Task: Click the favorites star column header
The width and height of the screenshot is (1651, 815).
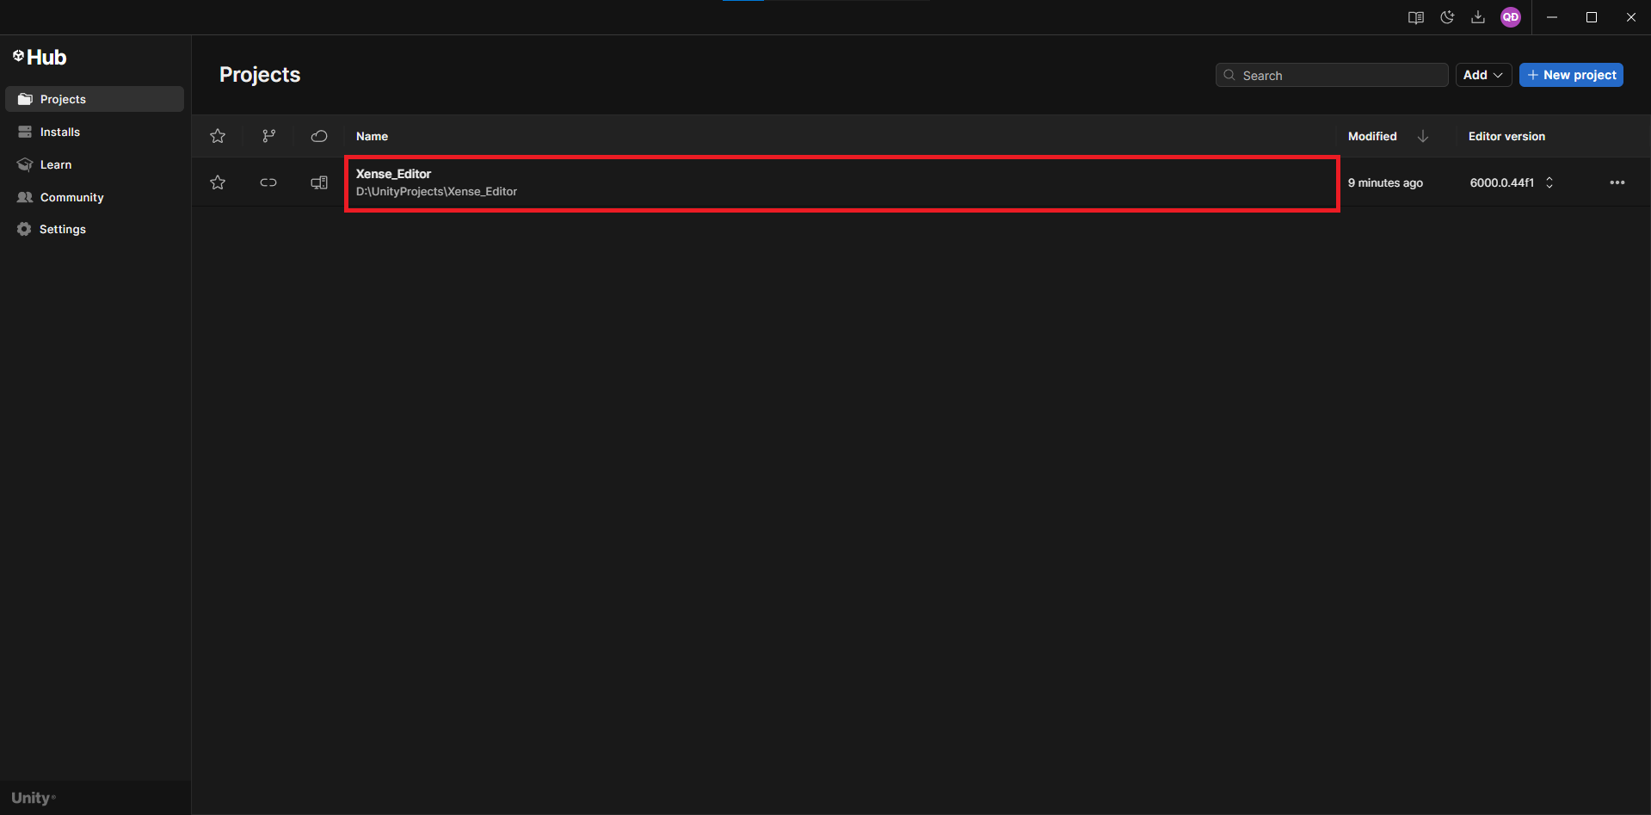Action: (218, 136)
